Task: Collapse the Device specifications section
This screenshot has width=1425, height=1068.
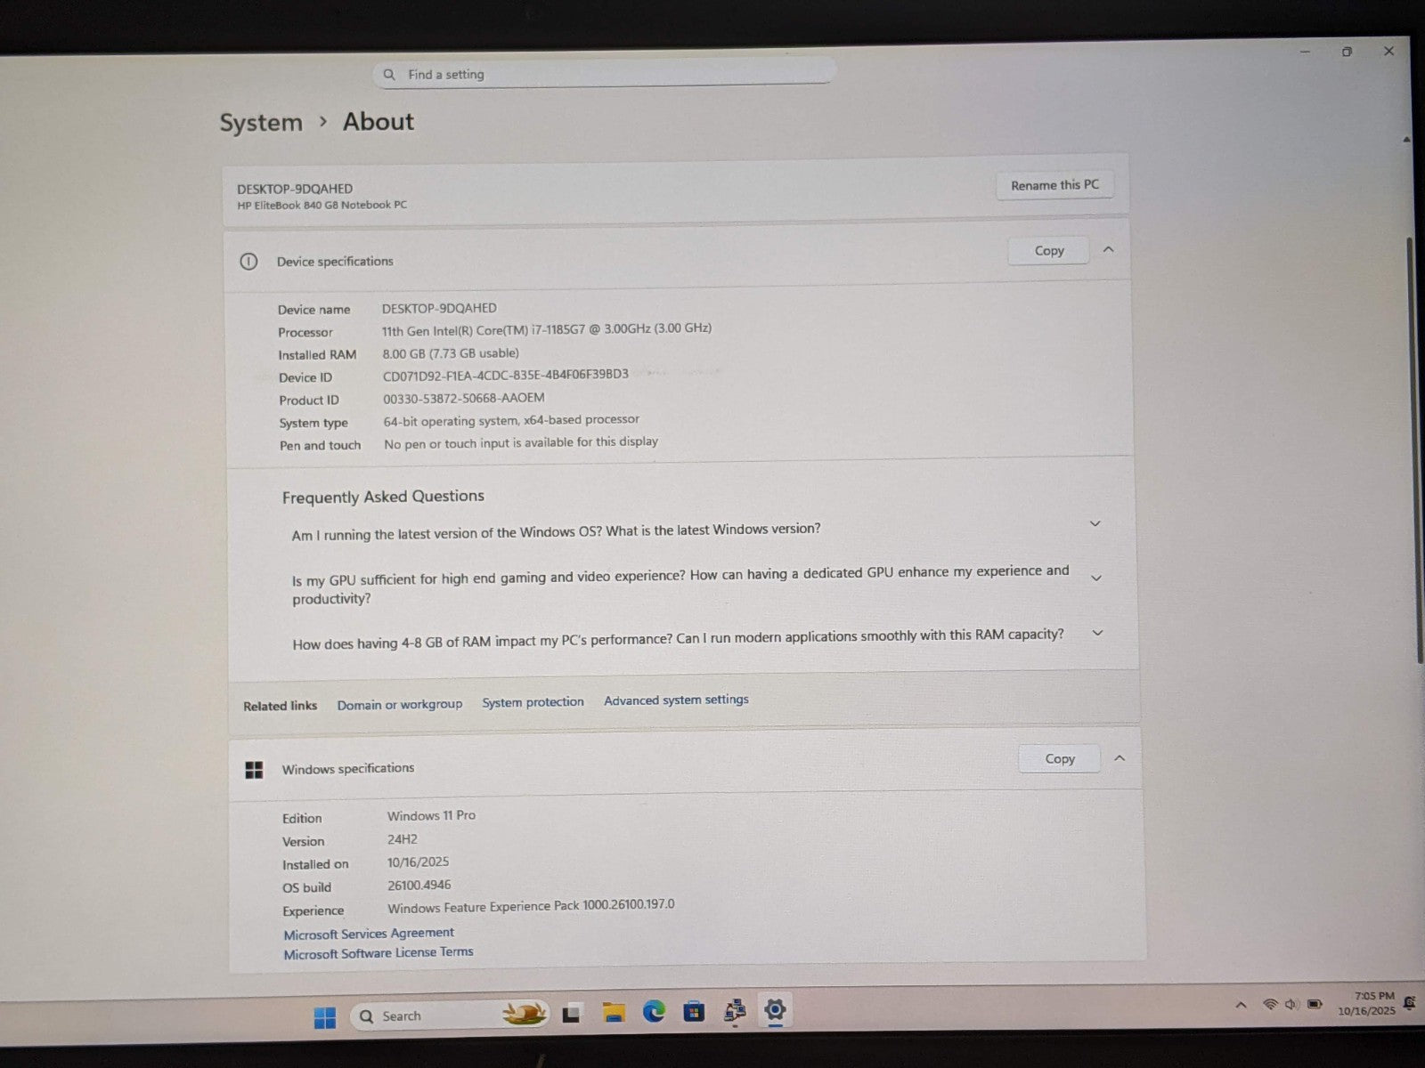Action: point(1109,250)
